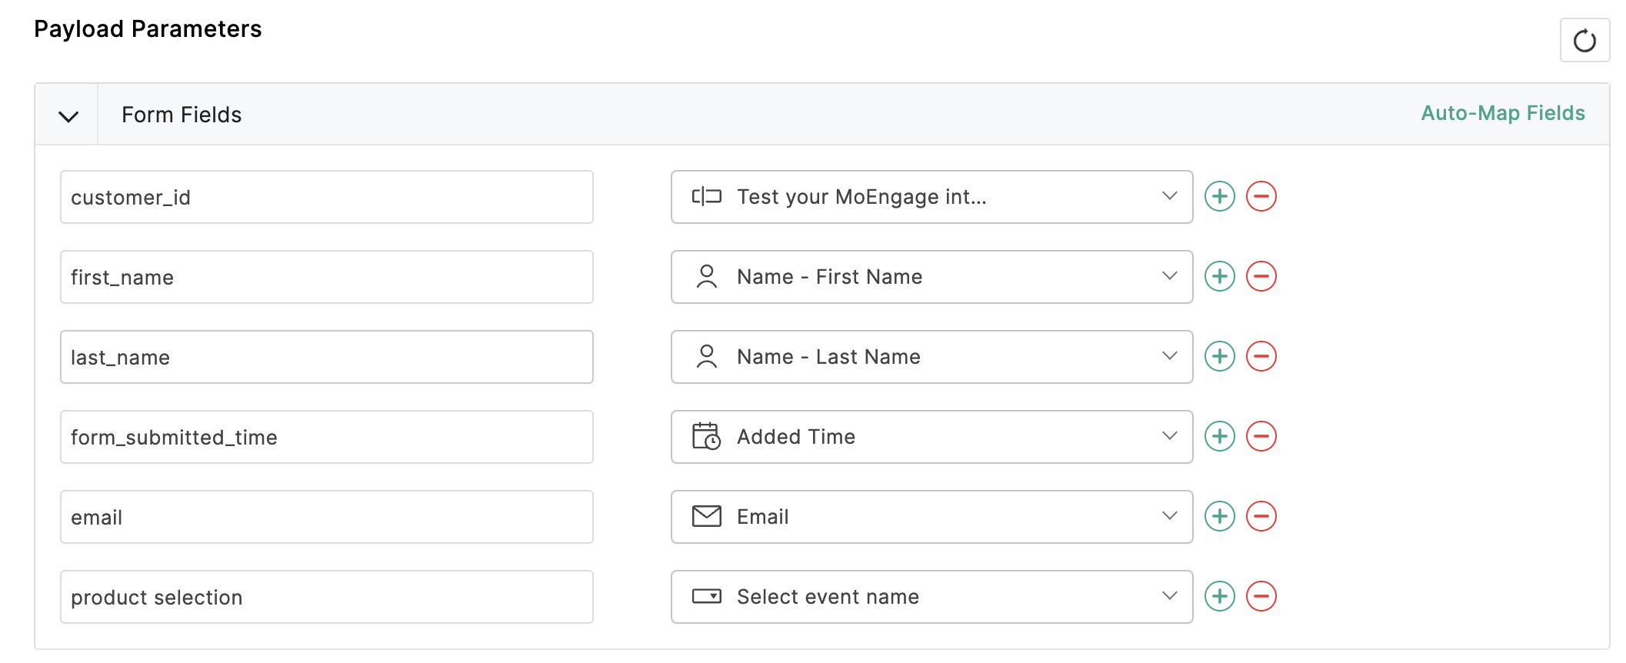Collapse the Form Fields section
The image size is (1626, 663).
[x=68, y=116]
